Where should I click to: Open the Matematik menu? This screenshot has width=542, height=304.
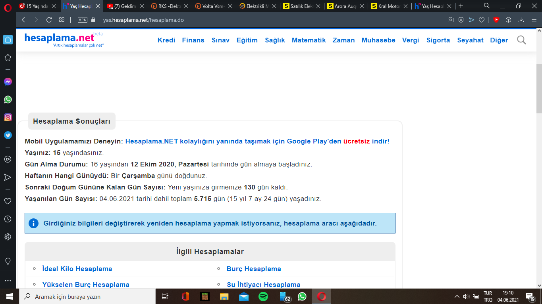pyautogui.click(x=309, y=40)
